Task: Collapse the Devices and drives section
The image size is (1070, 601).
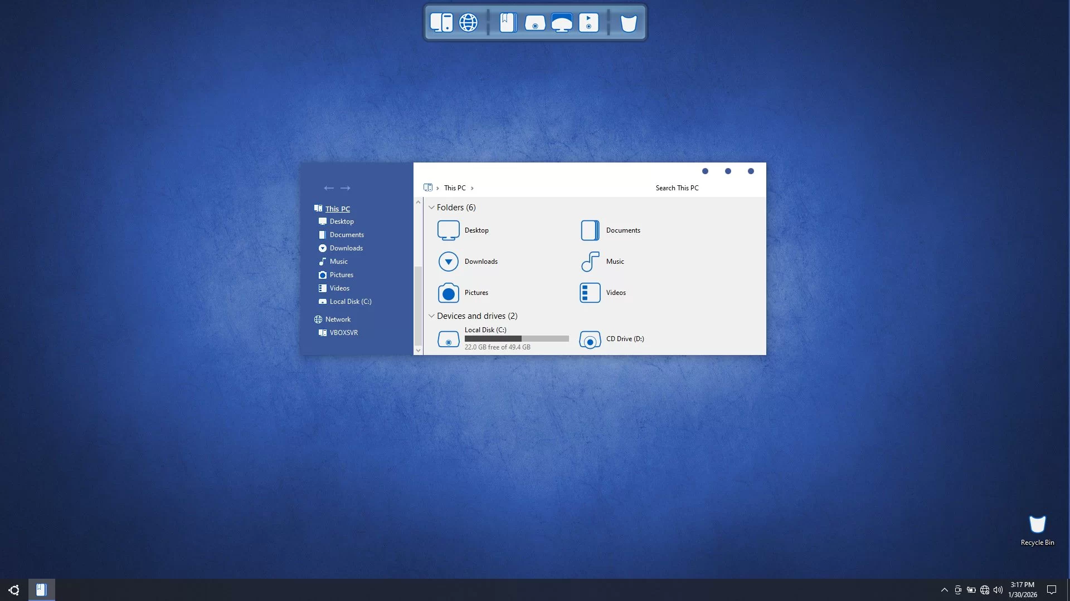Action: coord(431,316)
